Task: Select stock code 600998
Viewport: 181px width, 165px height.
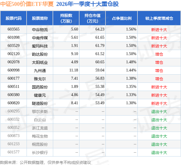Action: [x=14, y=70]
